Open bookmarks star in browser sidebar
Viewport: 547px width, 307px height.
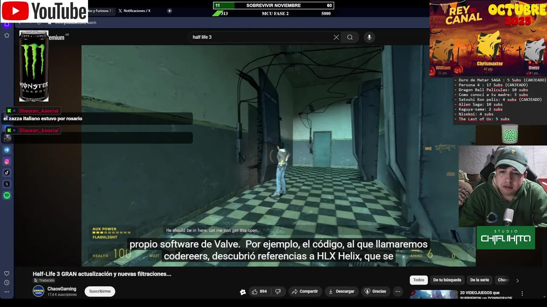(7, 35)
